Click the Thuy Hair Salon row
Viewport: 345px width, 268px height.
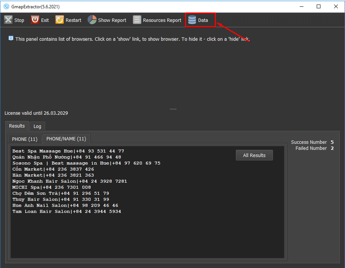(61, 200)
